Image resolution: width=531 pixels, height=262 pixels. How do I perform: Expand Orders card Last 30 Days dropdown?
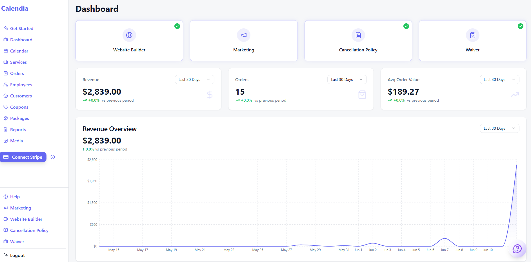coord(347,79)
